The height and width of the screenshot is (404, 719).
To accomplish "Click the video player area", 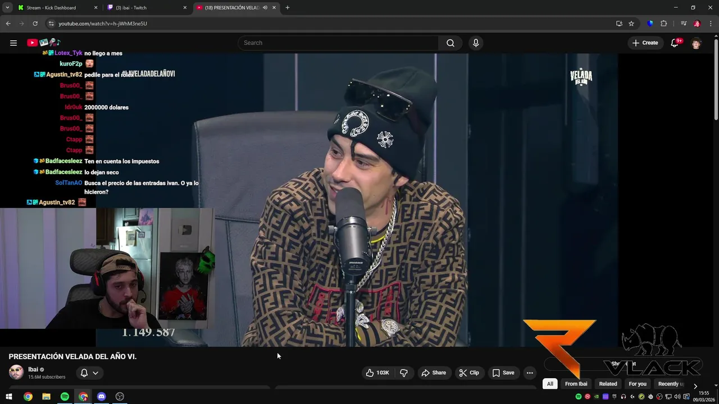I will pos(357,200).
